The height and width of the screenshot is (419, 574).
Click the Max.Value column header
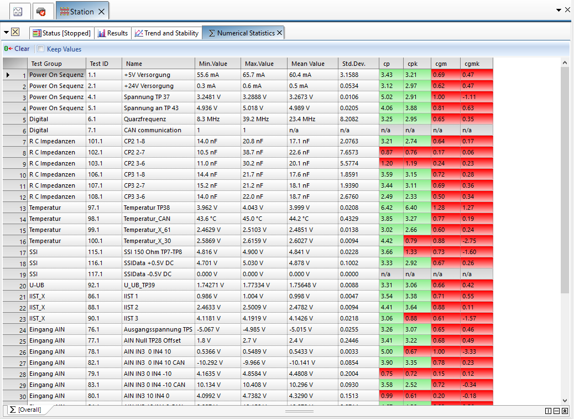[264, 63]
